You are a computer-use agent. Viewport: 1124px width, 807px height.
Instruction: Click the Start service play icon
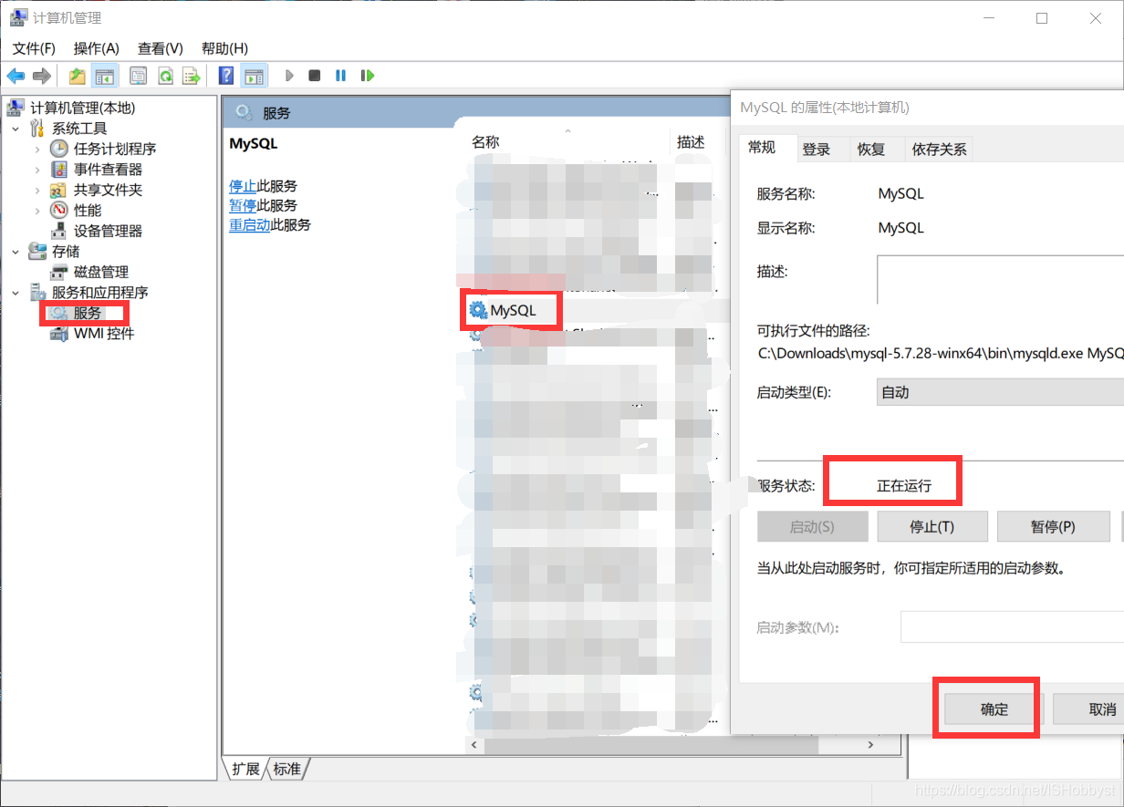289,76
